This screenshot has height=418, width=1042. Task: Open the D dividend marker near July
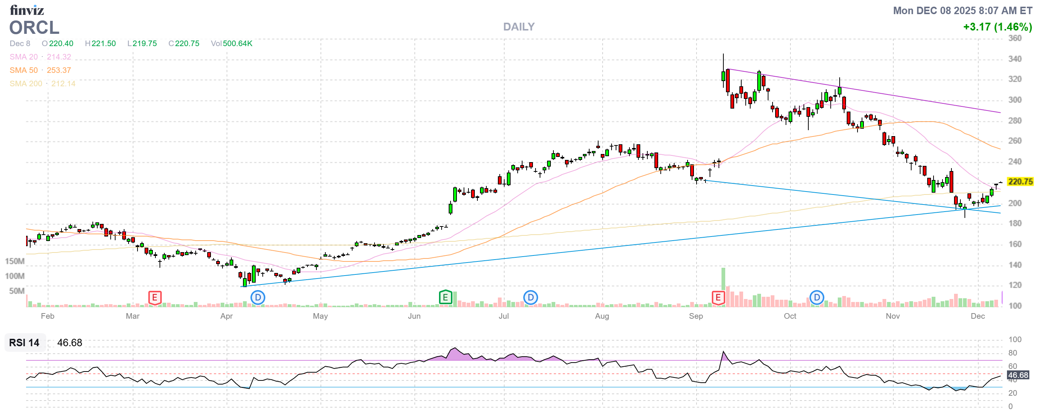[530, 298]
